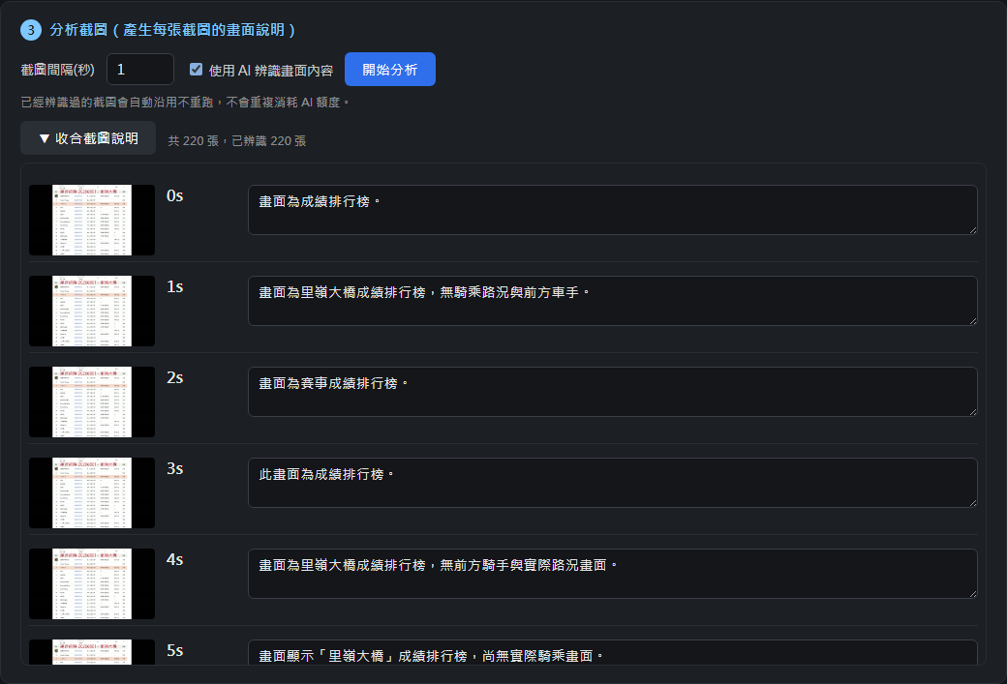
Task: Click the 4s timestamp label
Action: pos(174,560)
